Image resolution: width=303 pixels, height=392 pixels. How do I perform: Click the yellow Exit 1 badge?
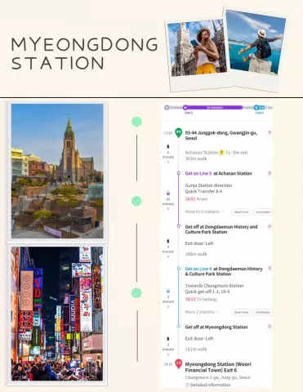221,153
